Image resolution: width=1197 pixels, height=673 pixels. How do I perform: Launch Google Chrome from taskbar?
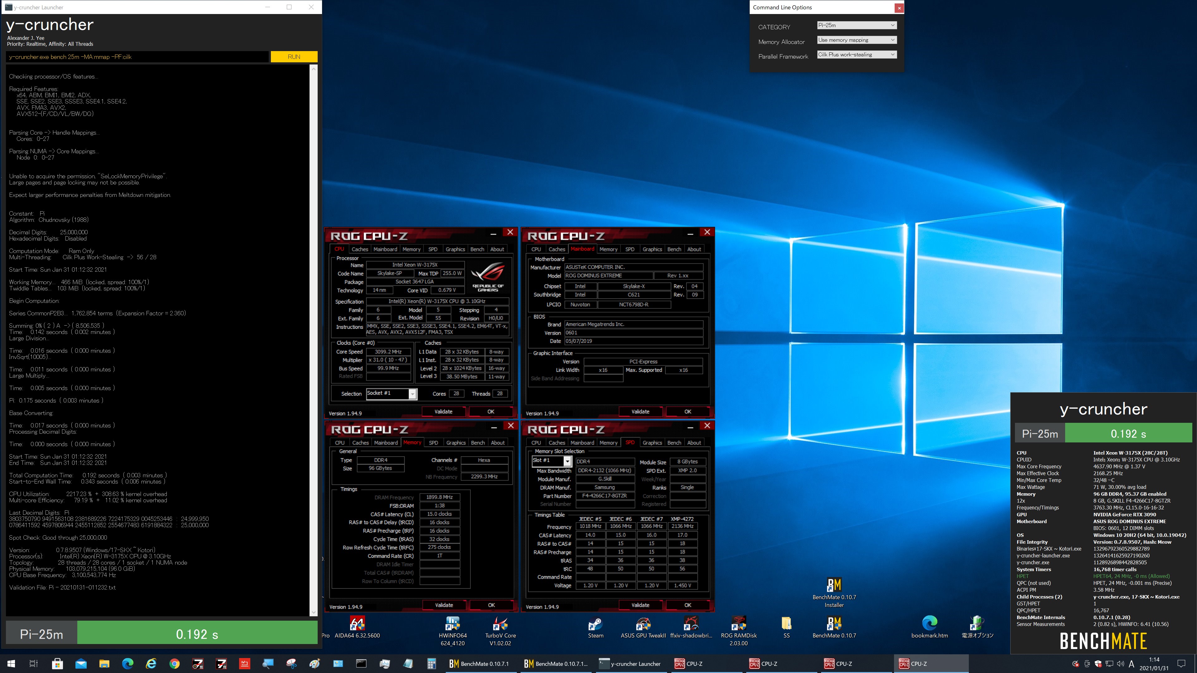(x=174, y=664)
